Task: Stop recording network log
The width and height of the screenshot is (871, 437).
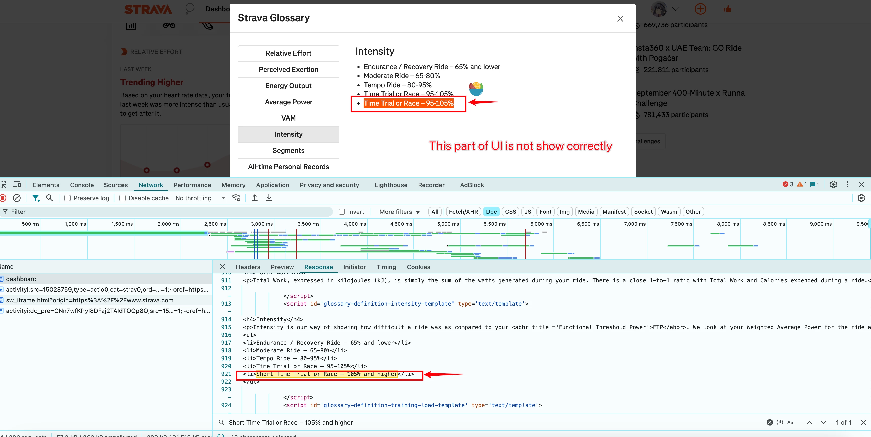Action: pyautogui.click(x=3, y=198)
